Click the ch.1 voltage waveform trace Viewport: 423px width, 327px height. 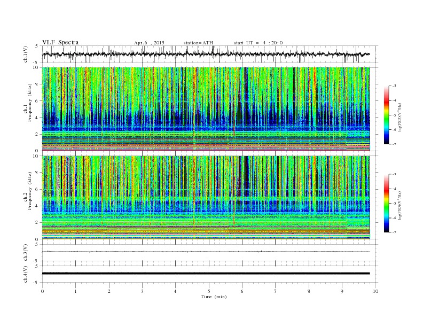point(206,54)
